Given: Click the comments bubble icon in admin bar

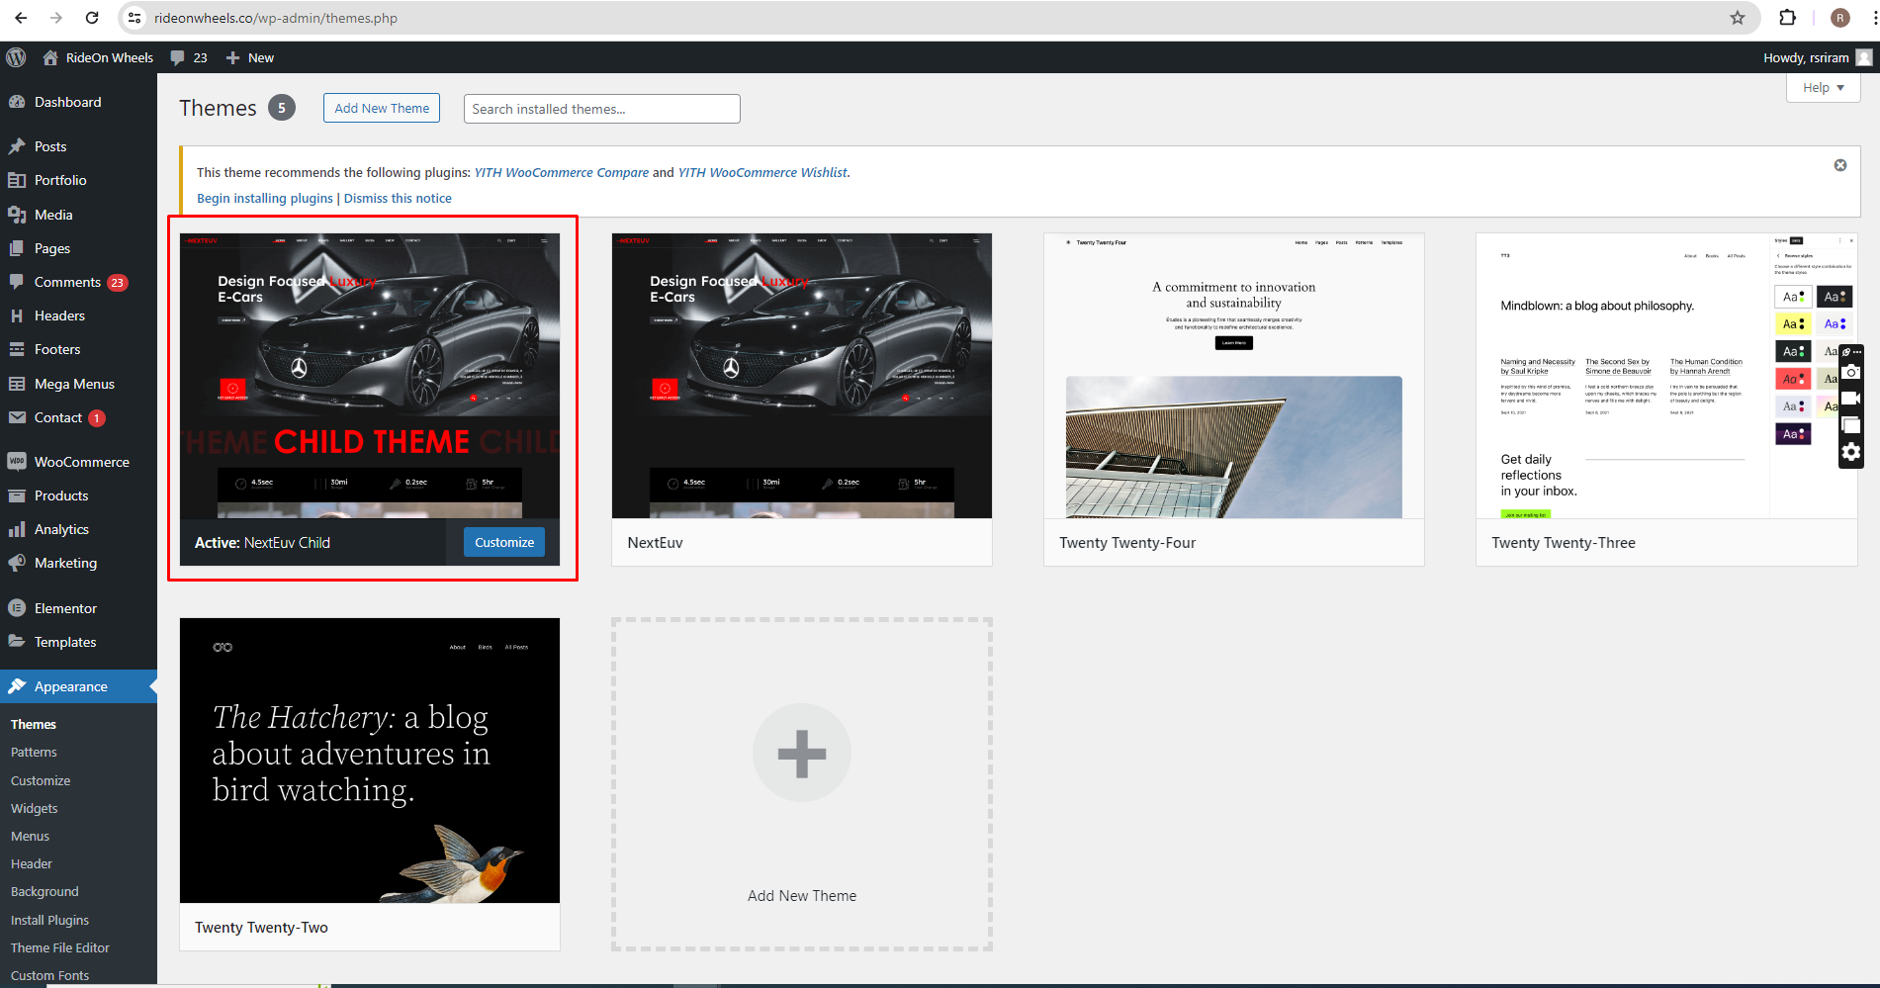Looking at the screenshot, I should pyautogui.click(x=177, y=57).
